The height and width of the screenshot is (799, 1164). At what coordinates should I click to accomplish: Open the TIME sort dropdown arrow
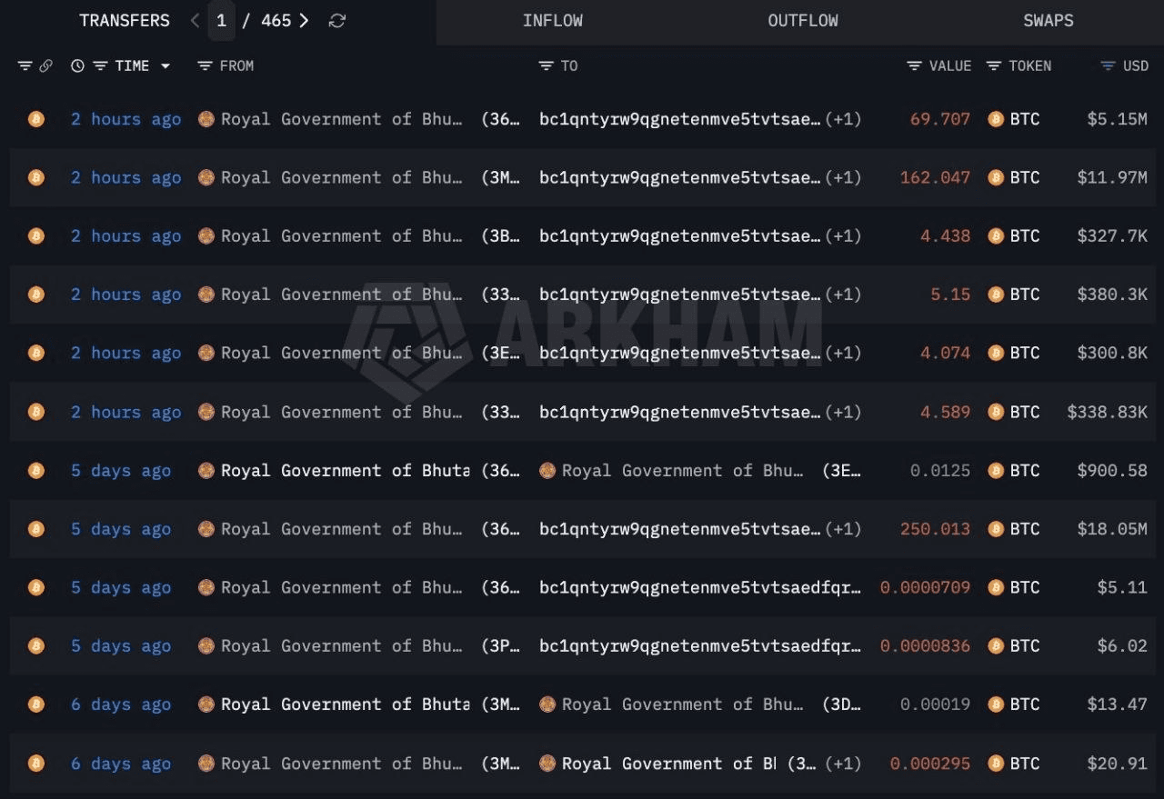click(x=166, y=66)
